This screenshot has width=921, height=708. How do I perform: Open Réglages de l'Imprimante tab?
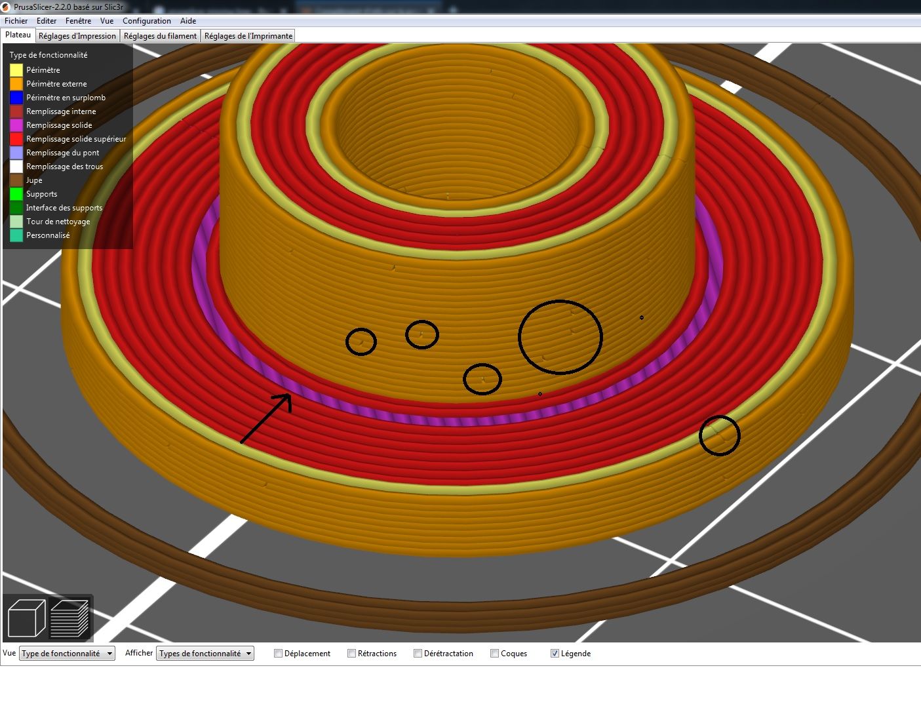248,36
